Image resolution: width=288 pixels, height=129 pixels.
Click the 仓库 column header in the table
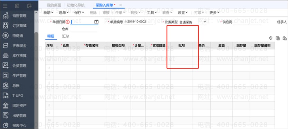[x=65, y=45]
